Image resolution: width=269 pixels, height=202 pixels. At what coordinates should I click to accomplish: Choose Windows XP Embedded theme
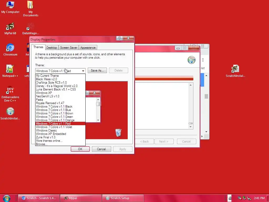(x=60, y=134)
